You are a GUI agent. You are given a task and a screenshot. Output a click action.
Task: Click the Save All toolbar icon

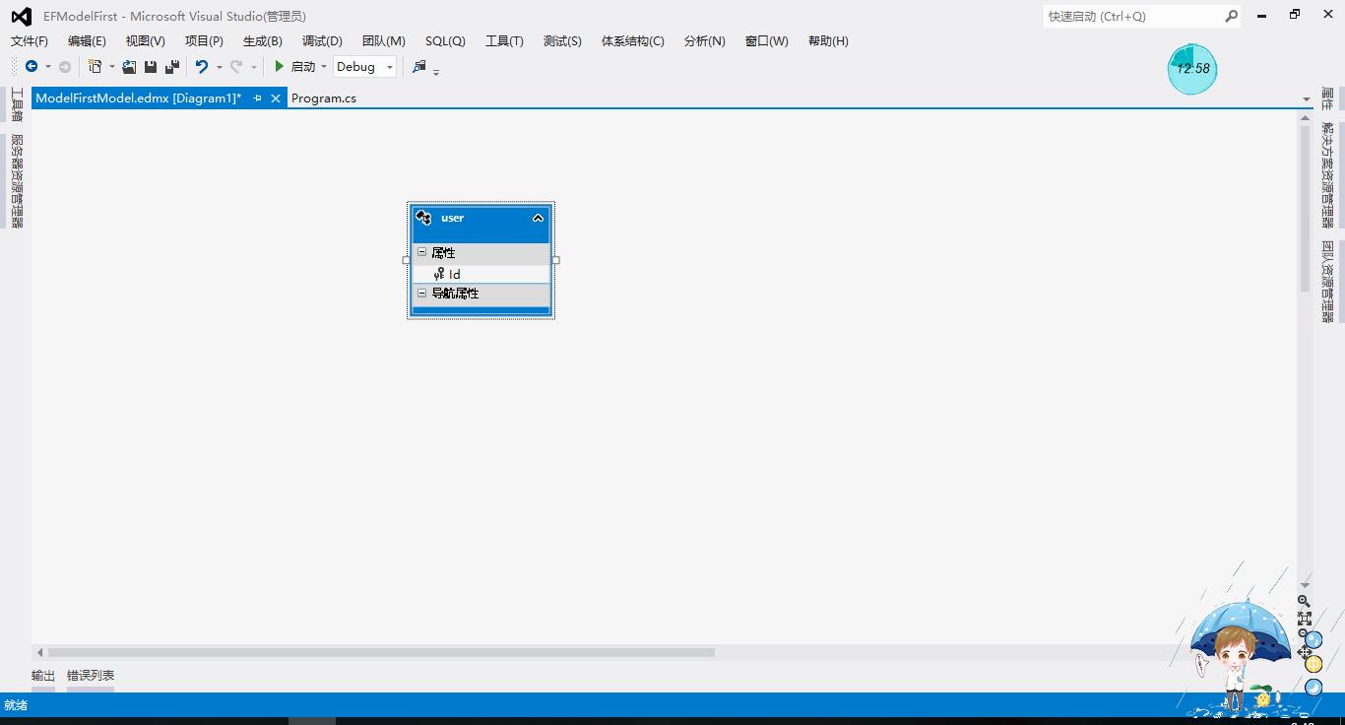(x=171, y=67)
